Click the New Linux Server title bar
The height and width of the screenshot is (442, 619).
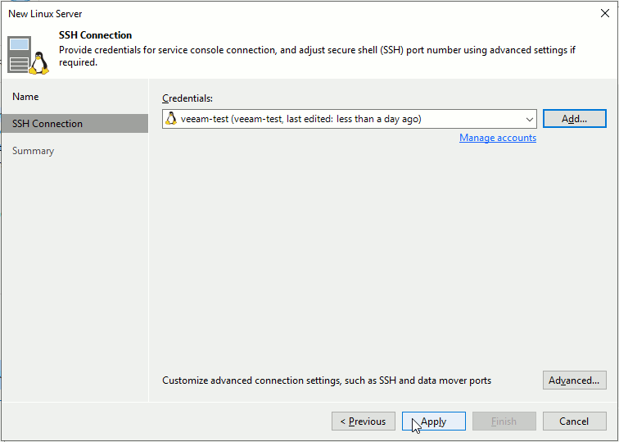[x=246, y=13]
